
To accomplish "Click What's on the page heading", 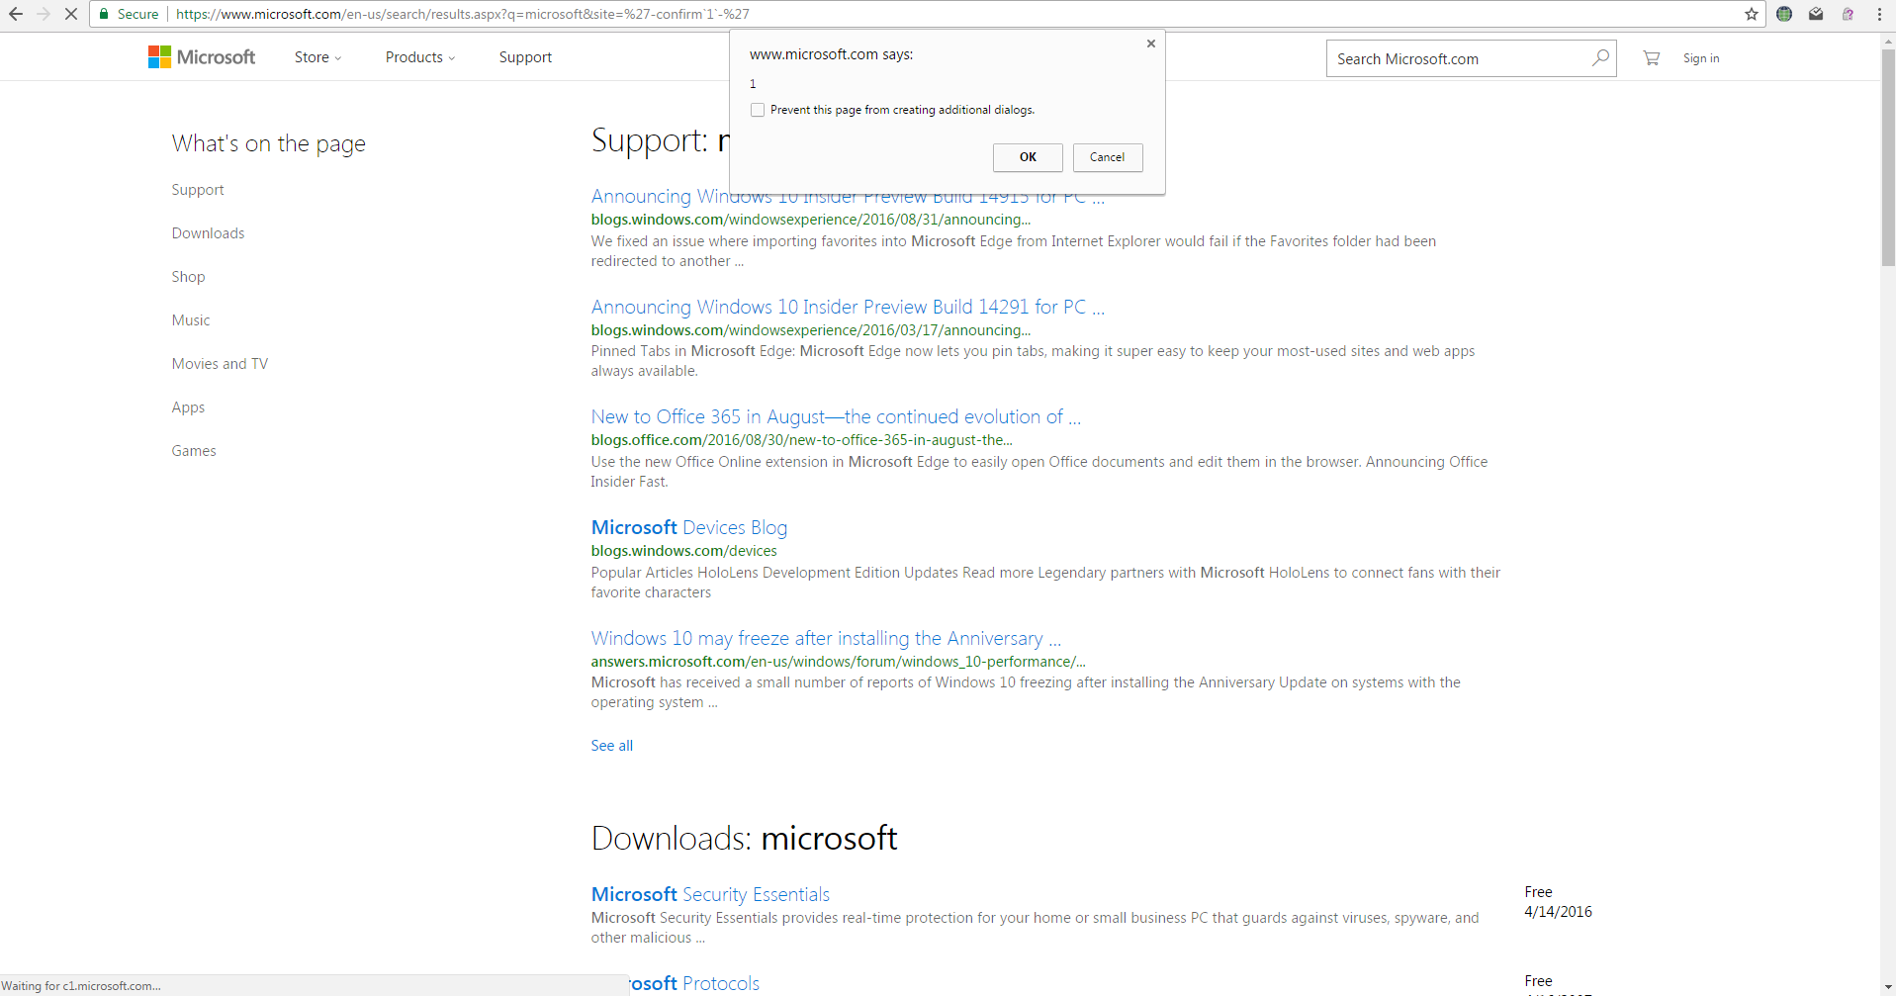I will (268, 143).
